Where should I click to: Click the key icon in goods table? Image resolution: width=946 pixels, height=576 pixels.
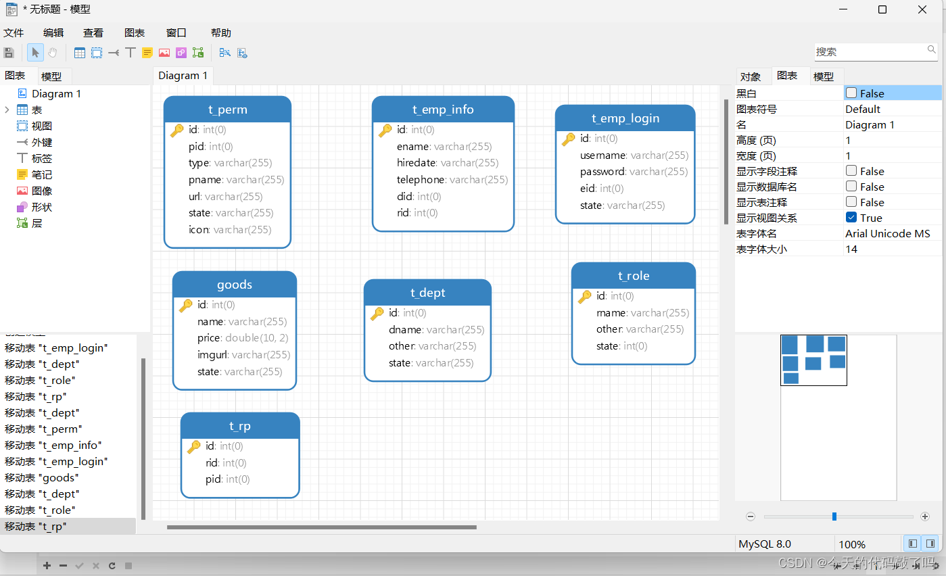coord(186,306)
